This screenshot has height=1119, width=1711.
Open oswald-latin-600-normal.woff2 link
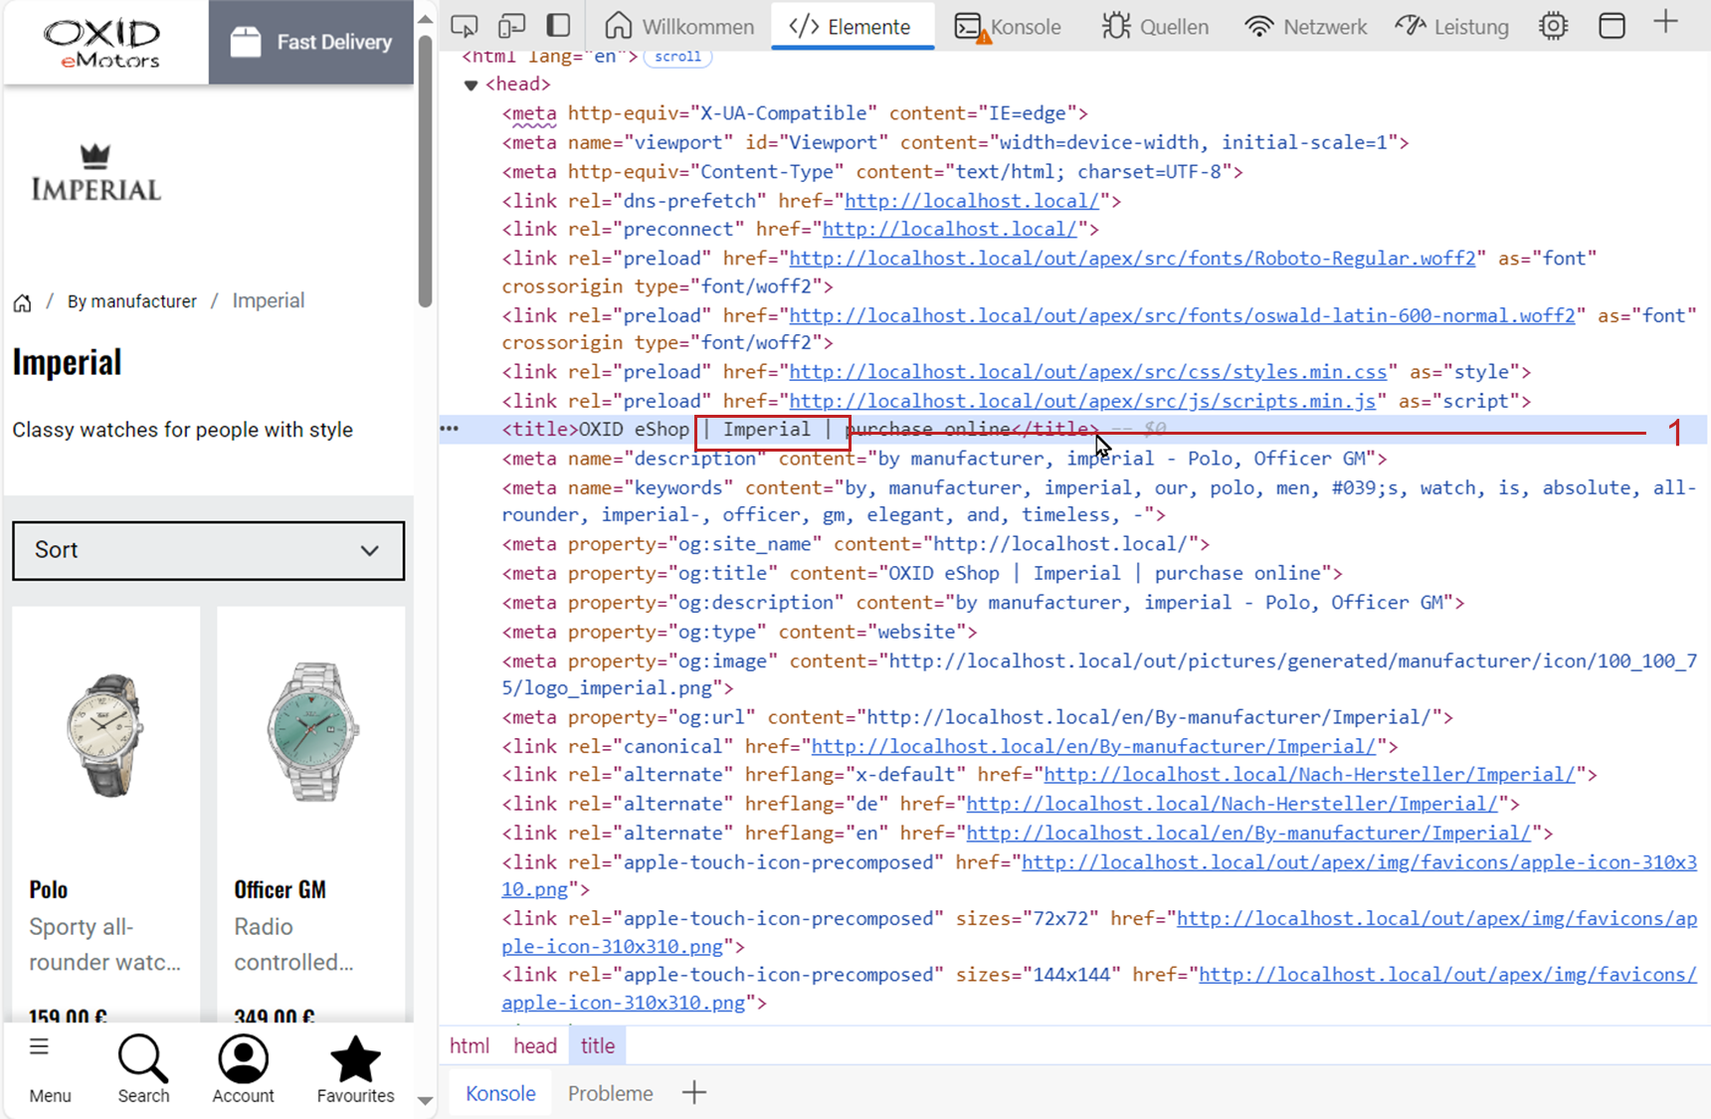click(x=1182, y=315)
